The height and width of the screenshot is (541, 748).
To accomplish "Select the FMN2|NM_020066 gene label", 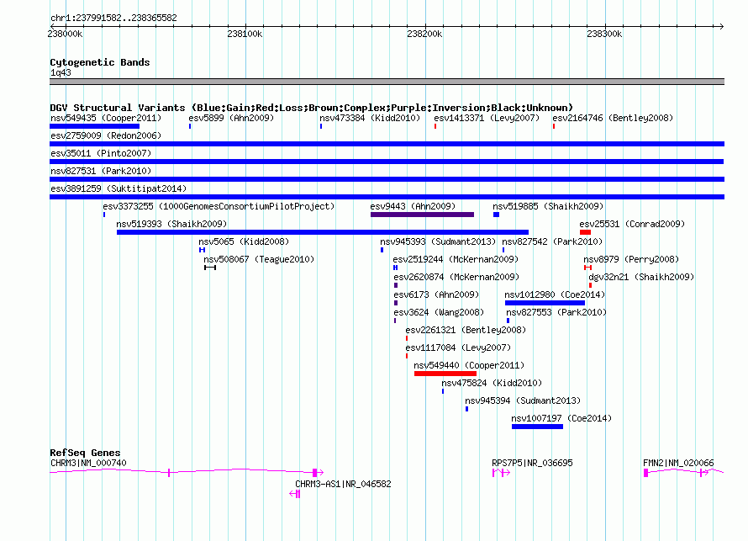I will [x=678, y=463].
